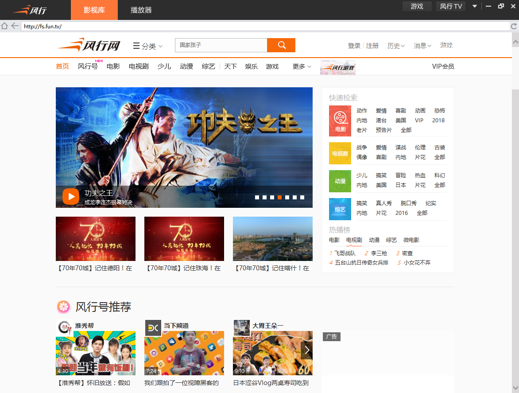Screen dimensions: 519x393
Task: Click the 登录 link
Action: click(x=354, y=46)
